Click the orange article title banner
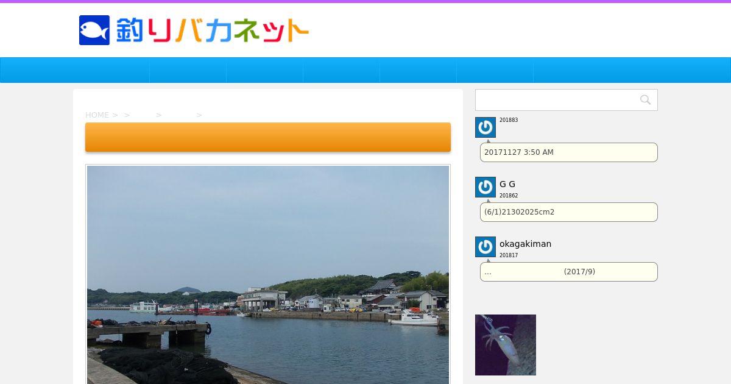 (x=268, y=137)
